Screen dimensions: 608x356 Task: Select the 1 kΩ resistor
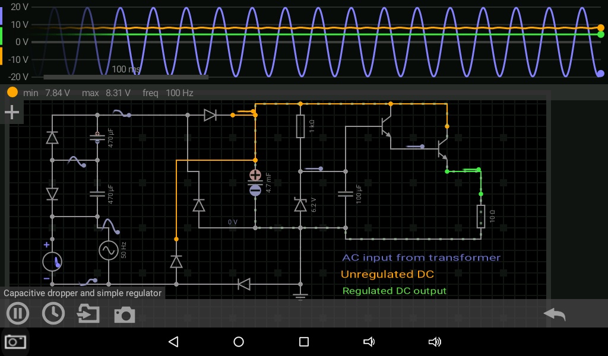click(x=300, y=126)
